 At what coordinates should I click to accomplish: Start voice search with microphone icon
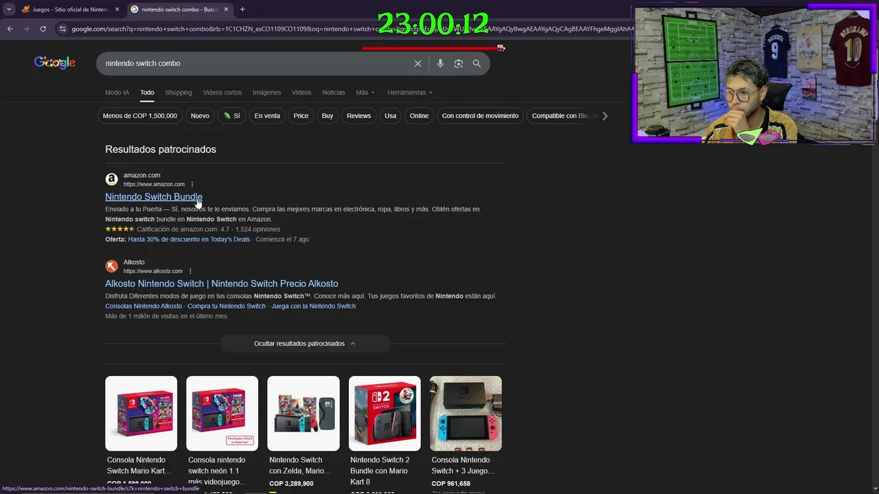click(440, 63)
